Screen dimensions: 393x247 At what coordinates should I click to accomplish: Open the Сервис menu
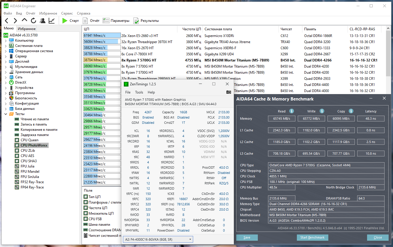pyautogui.click(x=67, y=13)
